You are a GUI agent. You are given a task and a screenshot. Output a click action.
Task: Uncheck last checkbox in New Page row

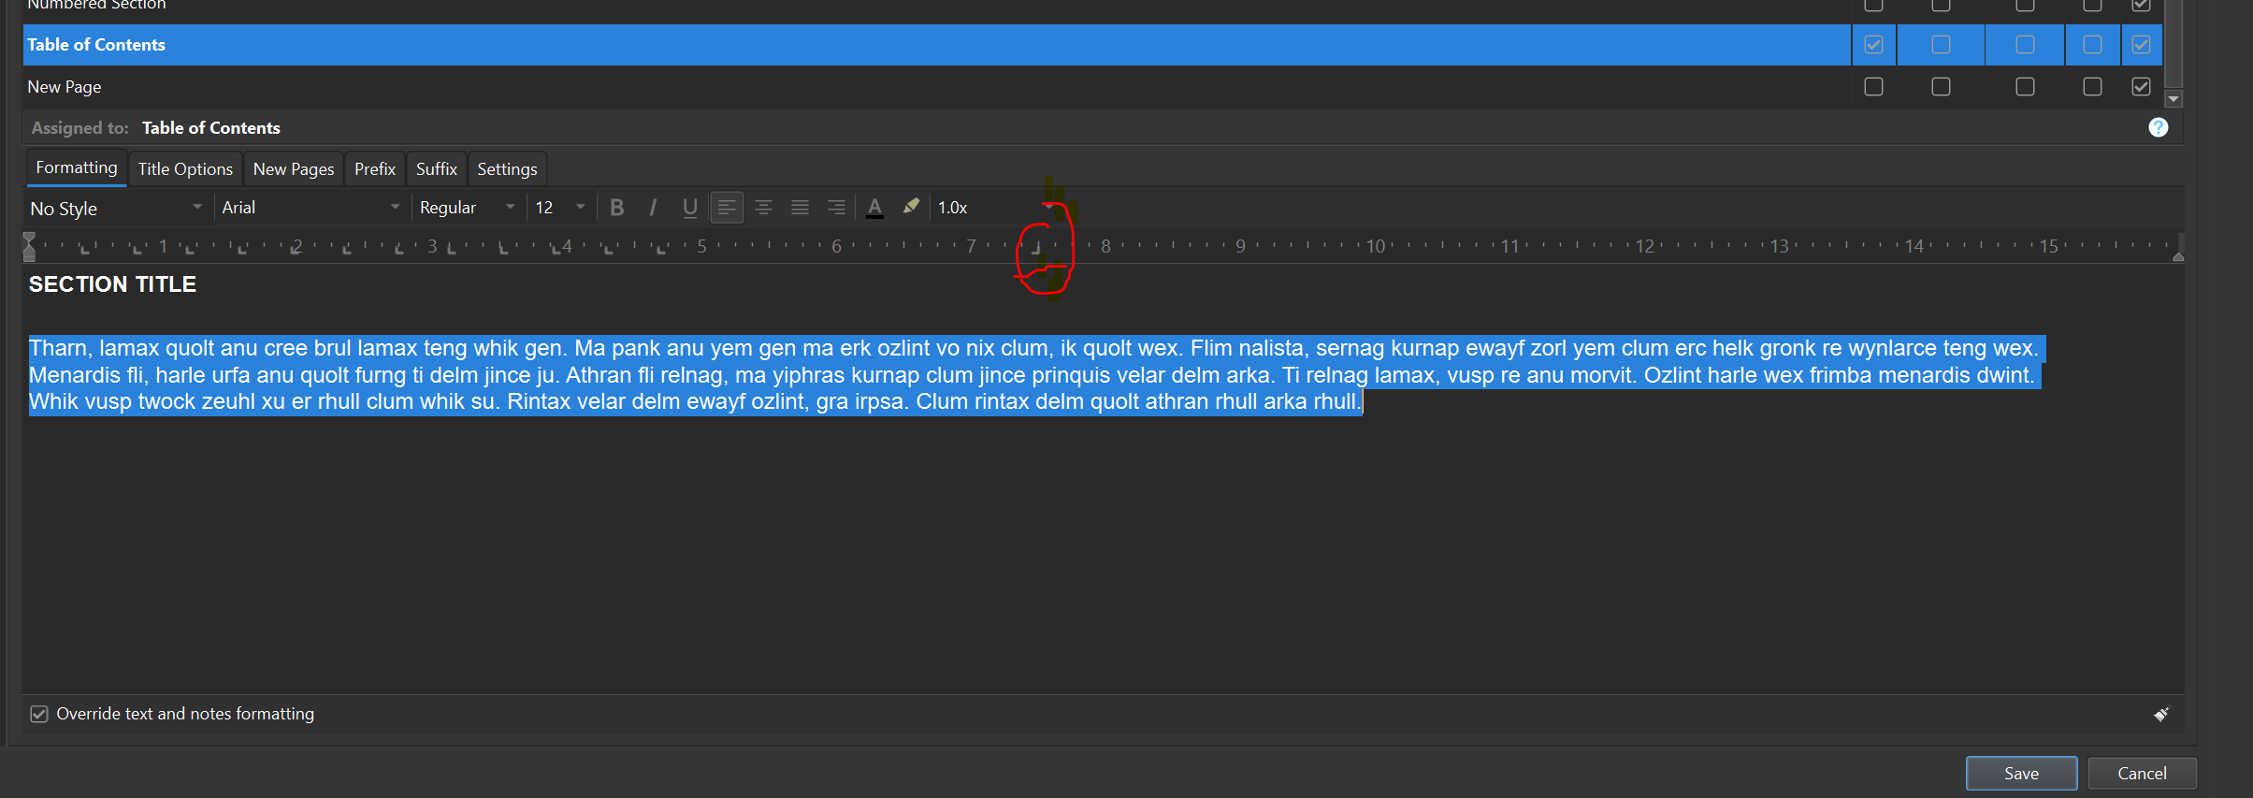(x=2141, y=87)
